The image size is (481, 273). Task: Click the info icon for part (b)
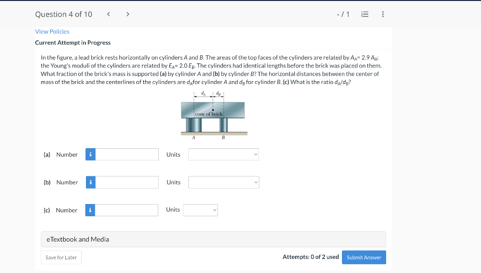91,182
